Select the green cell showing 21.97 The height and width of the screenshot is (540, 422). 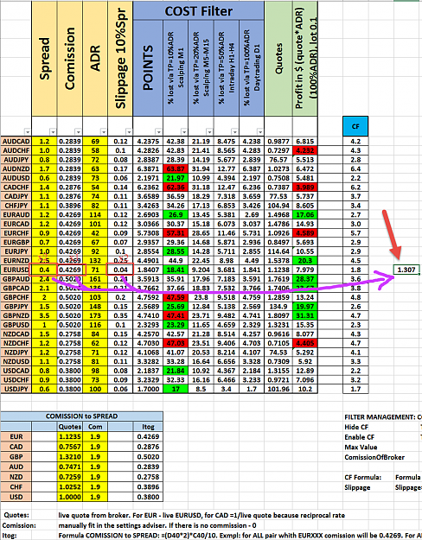(176, 178)
